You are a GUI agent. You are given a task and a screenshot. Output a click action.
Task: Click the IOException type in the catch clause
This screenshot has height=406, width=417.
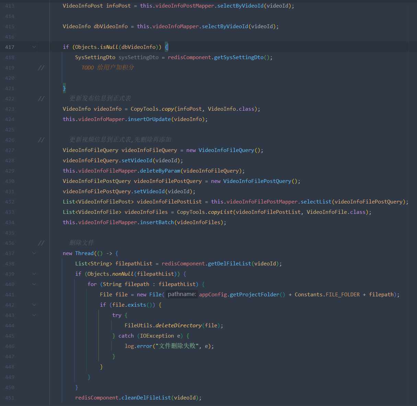click(157, 336)
